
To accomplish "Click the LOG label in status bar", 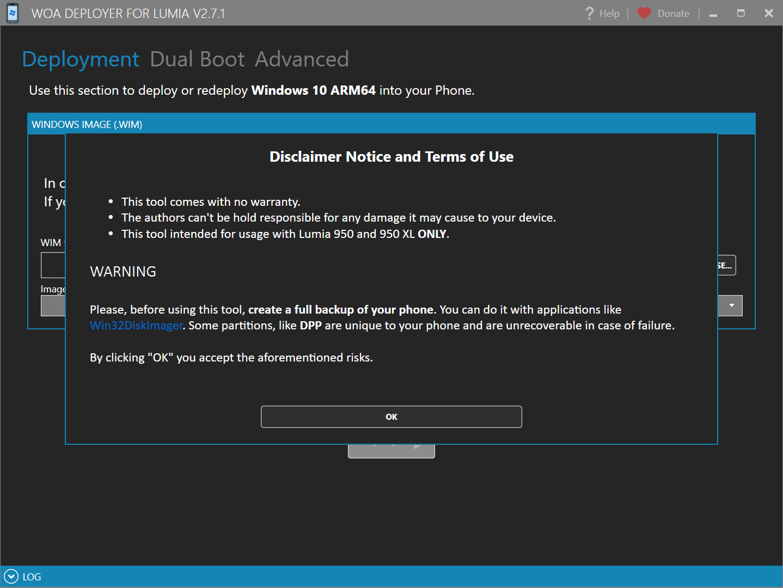I will click(32, 577).
